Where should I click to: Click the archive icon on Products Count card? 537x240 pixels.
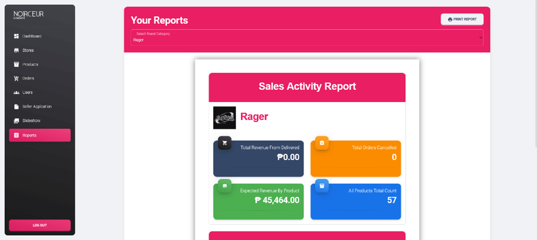point(322,186)
